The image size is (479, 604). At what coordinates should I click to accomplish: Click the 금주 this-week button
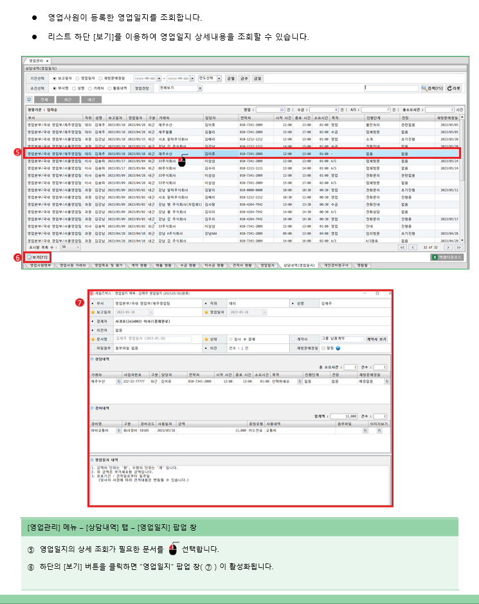244,78
